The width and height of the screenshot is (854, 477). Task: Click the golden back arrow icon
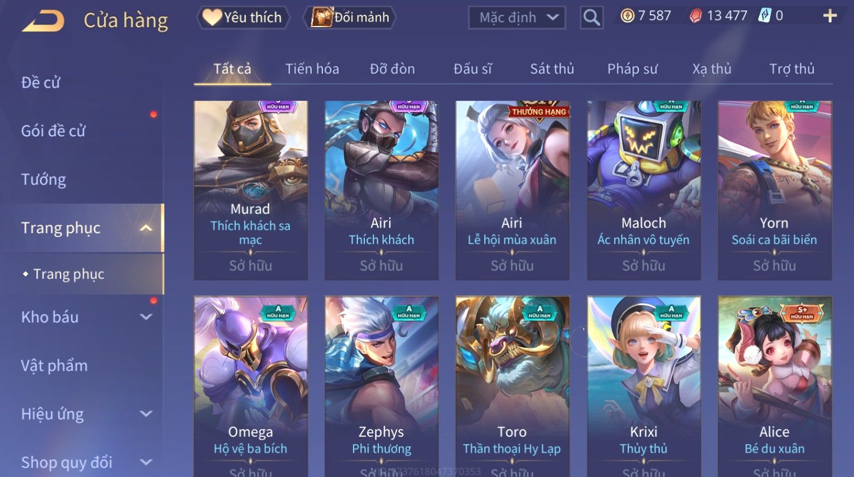point(44,20)
